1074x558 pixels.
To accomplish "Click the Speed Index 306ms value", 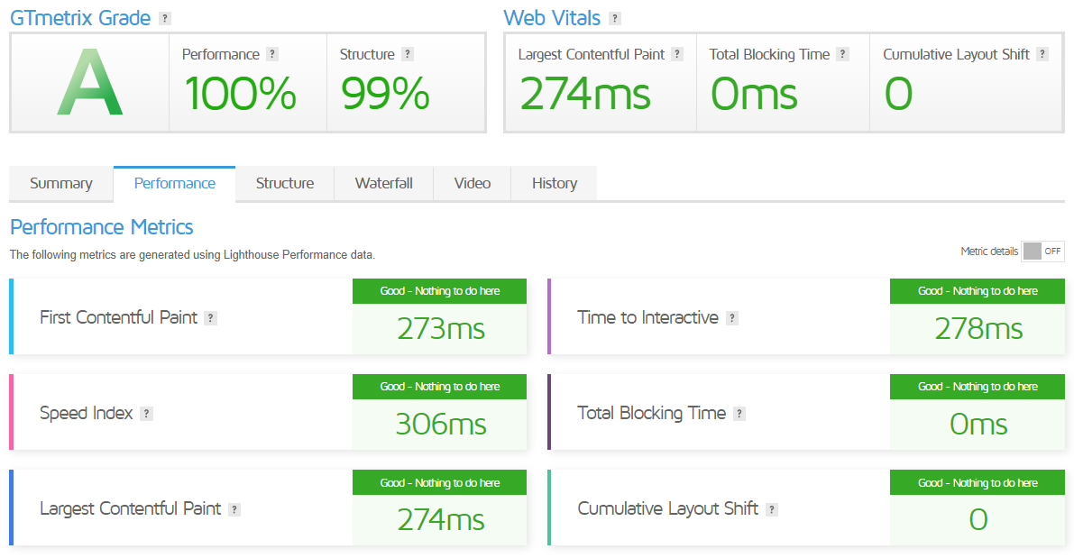I will 440,425.
